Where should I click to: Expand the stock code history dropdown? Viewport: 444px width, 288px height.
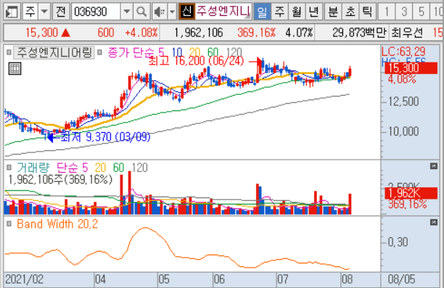[x=126, y=12]
